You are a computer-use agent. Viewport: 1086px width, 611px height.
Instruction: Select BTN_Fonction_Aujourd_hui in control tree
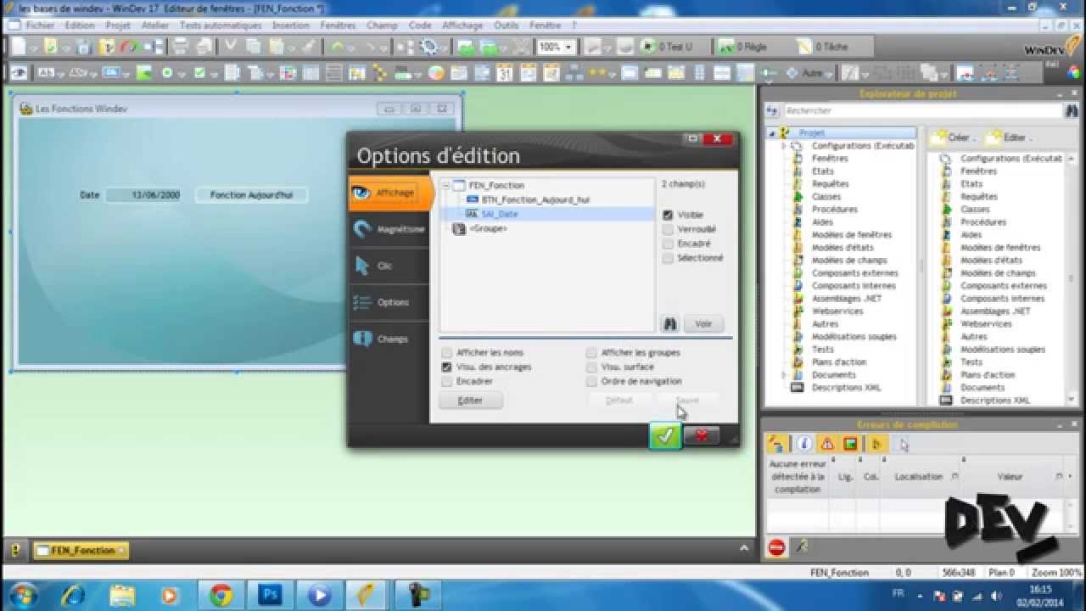pyautogui.click(x=535, y=199)
